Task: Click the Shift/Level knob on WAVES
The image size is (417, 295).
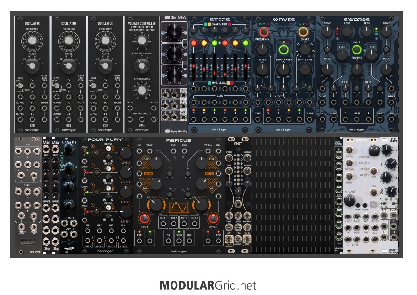Action: coord(305,70)
